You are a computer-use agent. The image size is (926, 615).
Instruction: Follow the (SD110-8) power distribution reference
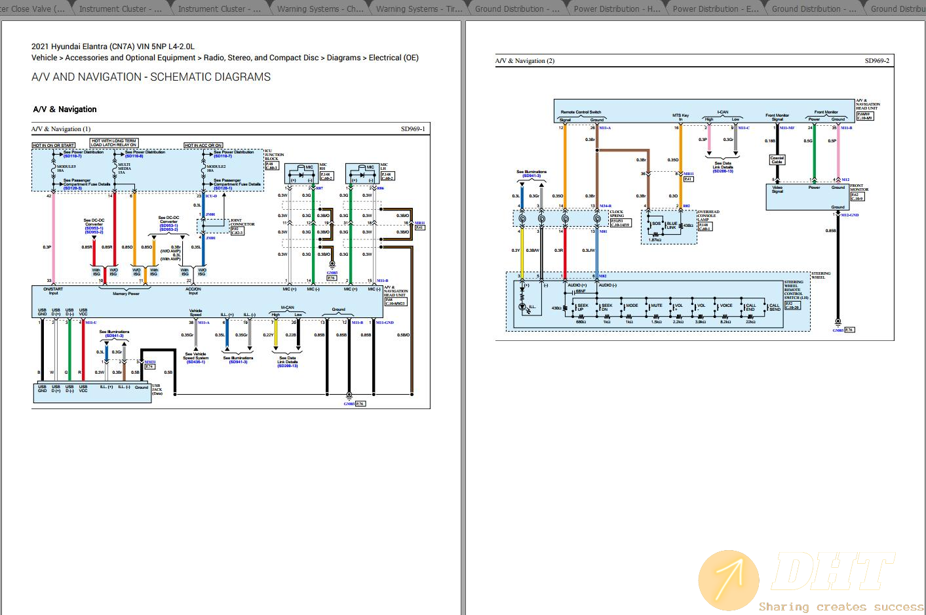tap(134, 156)
